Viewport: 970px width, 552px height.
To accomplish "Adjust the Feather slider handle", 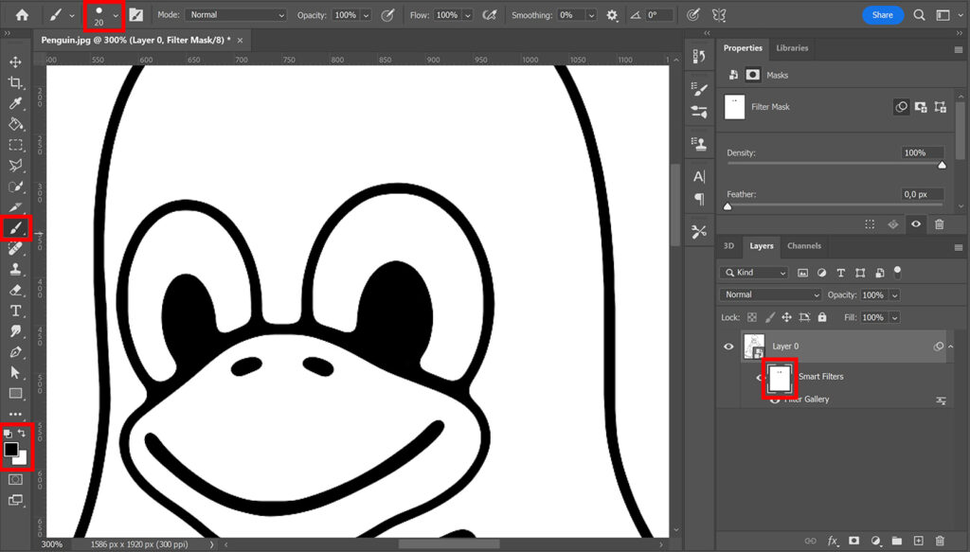I will (x=727, y=206).
